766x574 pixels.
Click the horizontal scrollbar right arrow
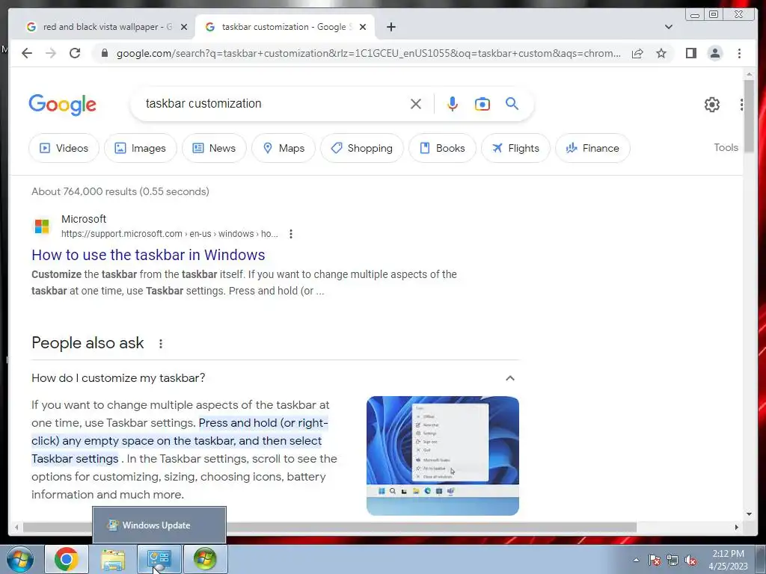[x=737, y=527]
